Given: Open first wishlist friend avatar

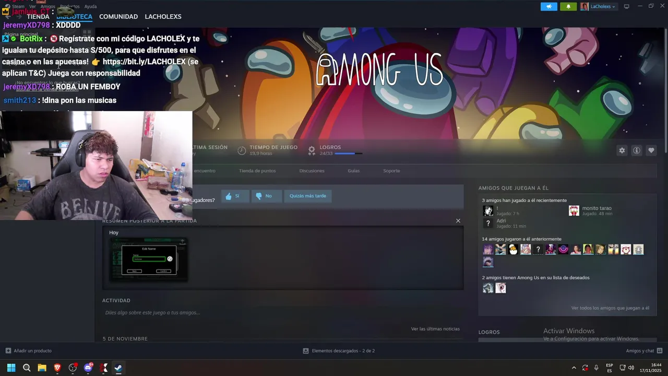Looking at the screenshot, I should (x=488, y=288).
